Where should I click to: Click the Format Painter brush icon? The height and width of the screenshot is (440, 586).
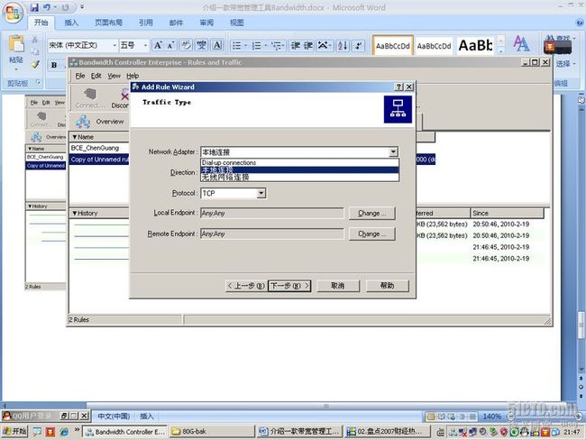(35, 64)
